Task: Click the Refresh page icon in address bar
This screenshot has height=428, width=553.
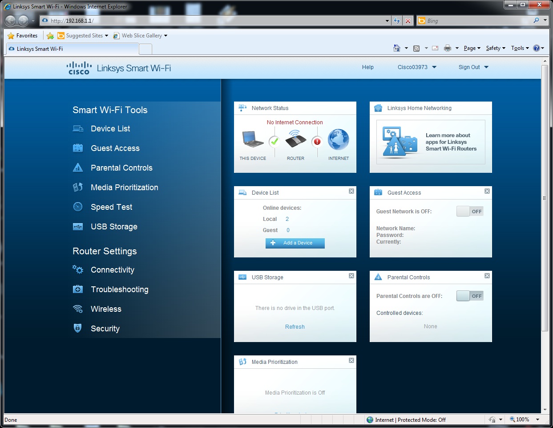Action: (x=397, y=20)
